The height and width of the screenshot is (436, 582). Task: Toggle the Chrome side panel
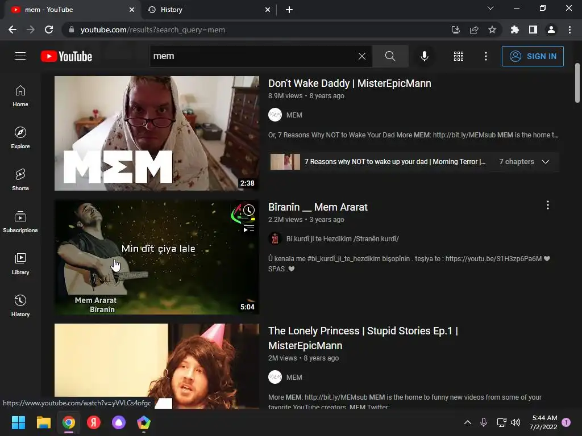533,30
